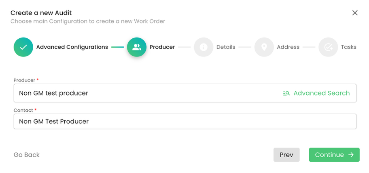Open the Advanced Configurations step label
The image size is (369, 173).
coord(72,47)
